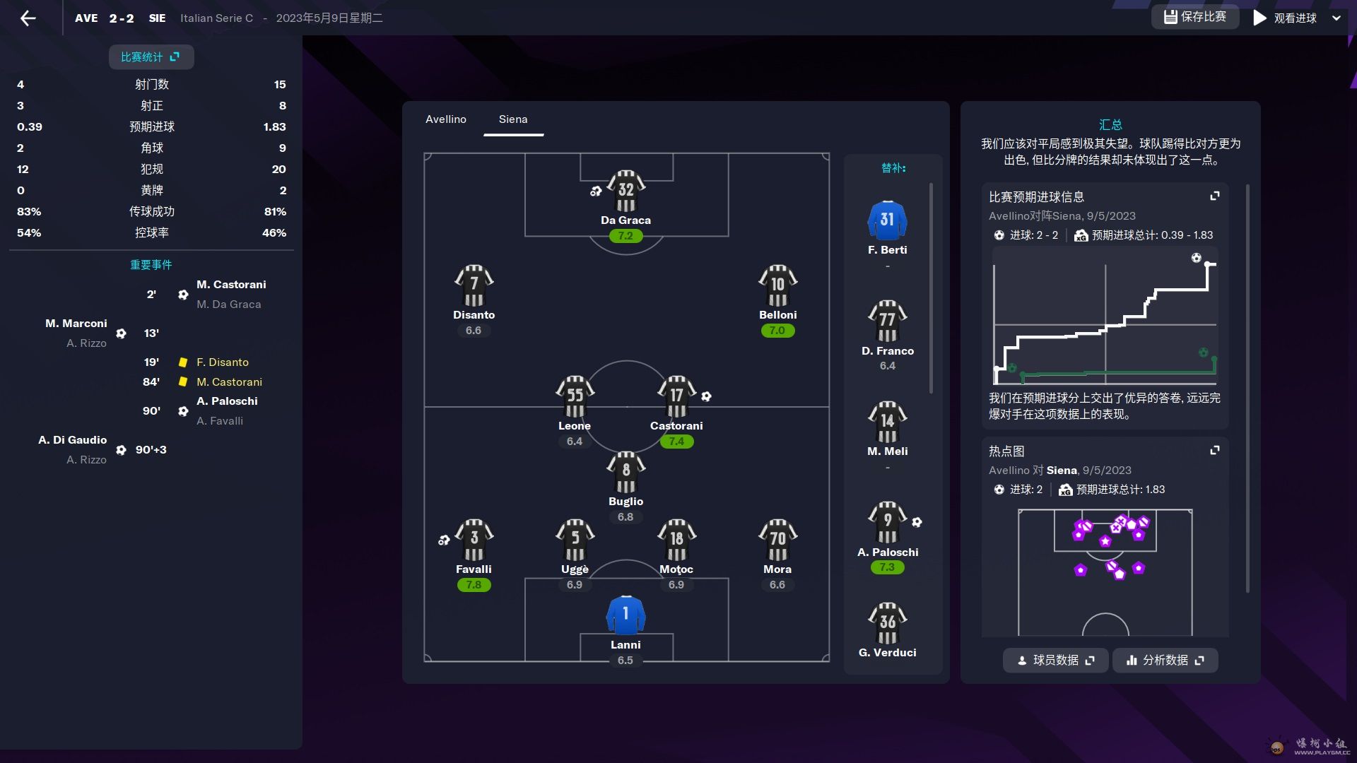
Task: Click the play icon for watch goals
Action: click(x=1259, y=18)
